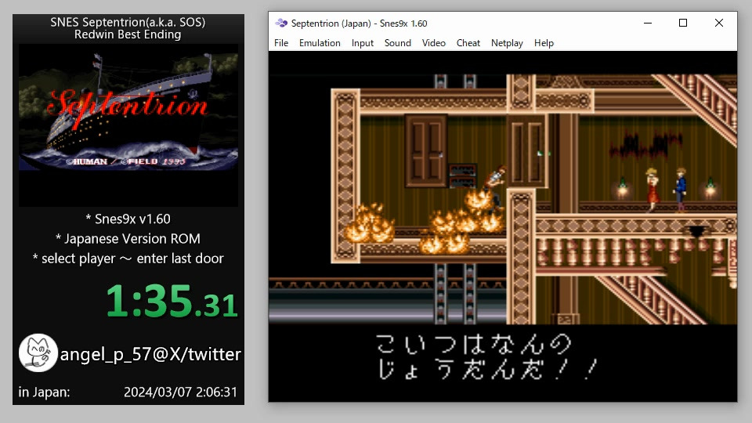Image resolution: width=752 pixels, height=423 pixels.
Task: Click the 1:35.31 speedrun timer
Action: [172, 301]
